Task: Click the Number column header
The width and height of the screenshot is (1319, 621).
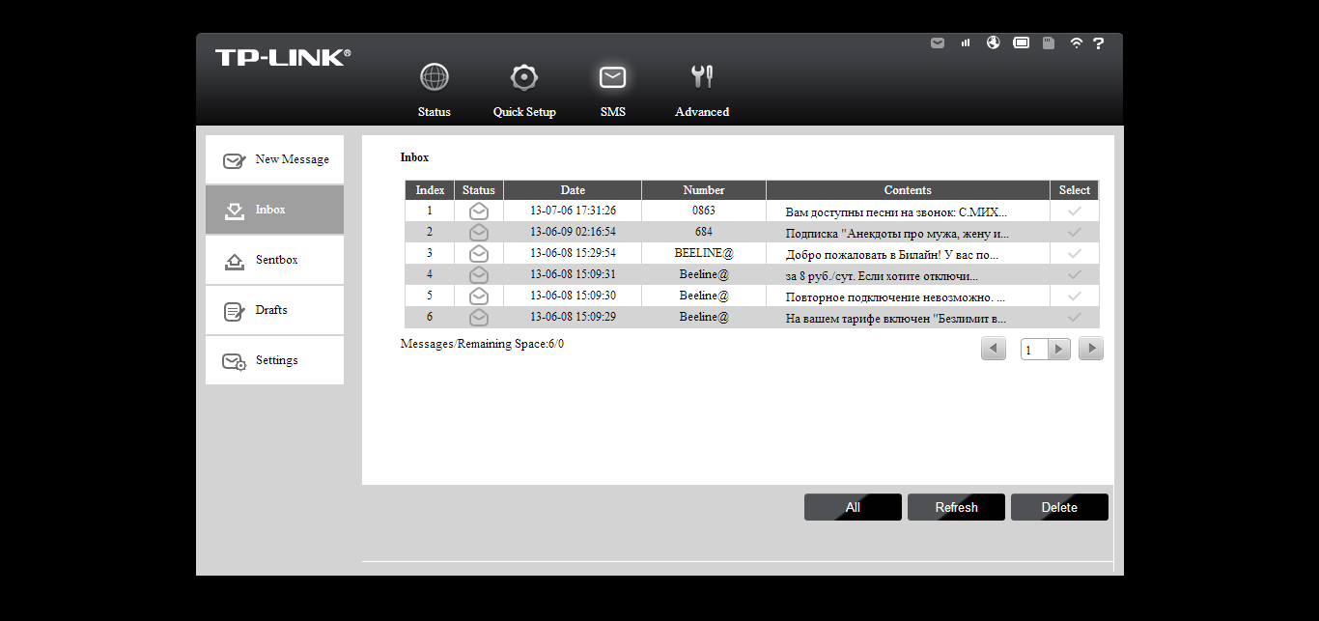Action: pos(704,190)
